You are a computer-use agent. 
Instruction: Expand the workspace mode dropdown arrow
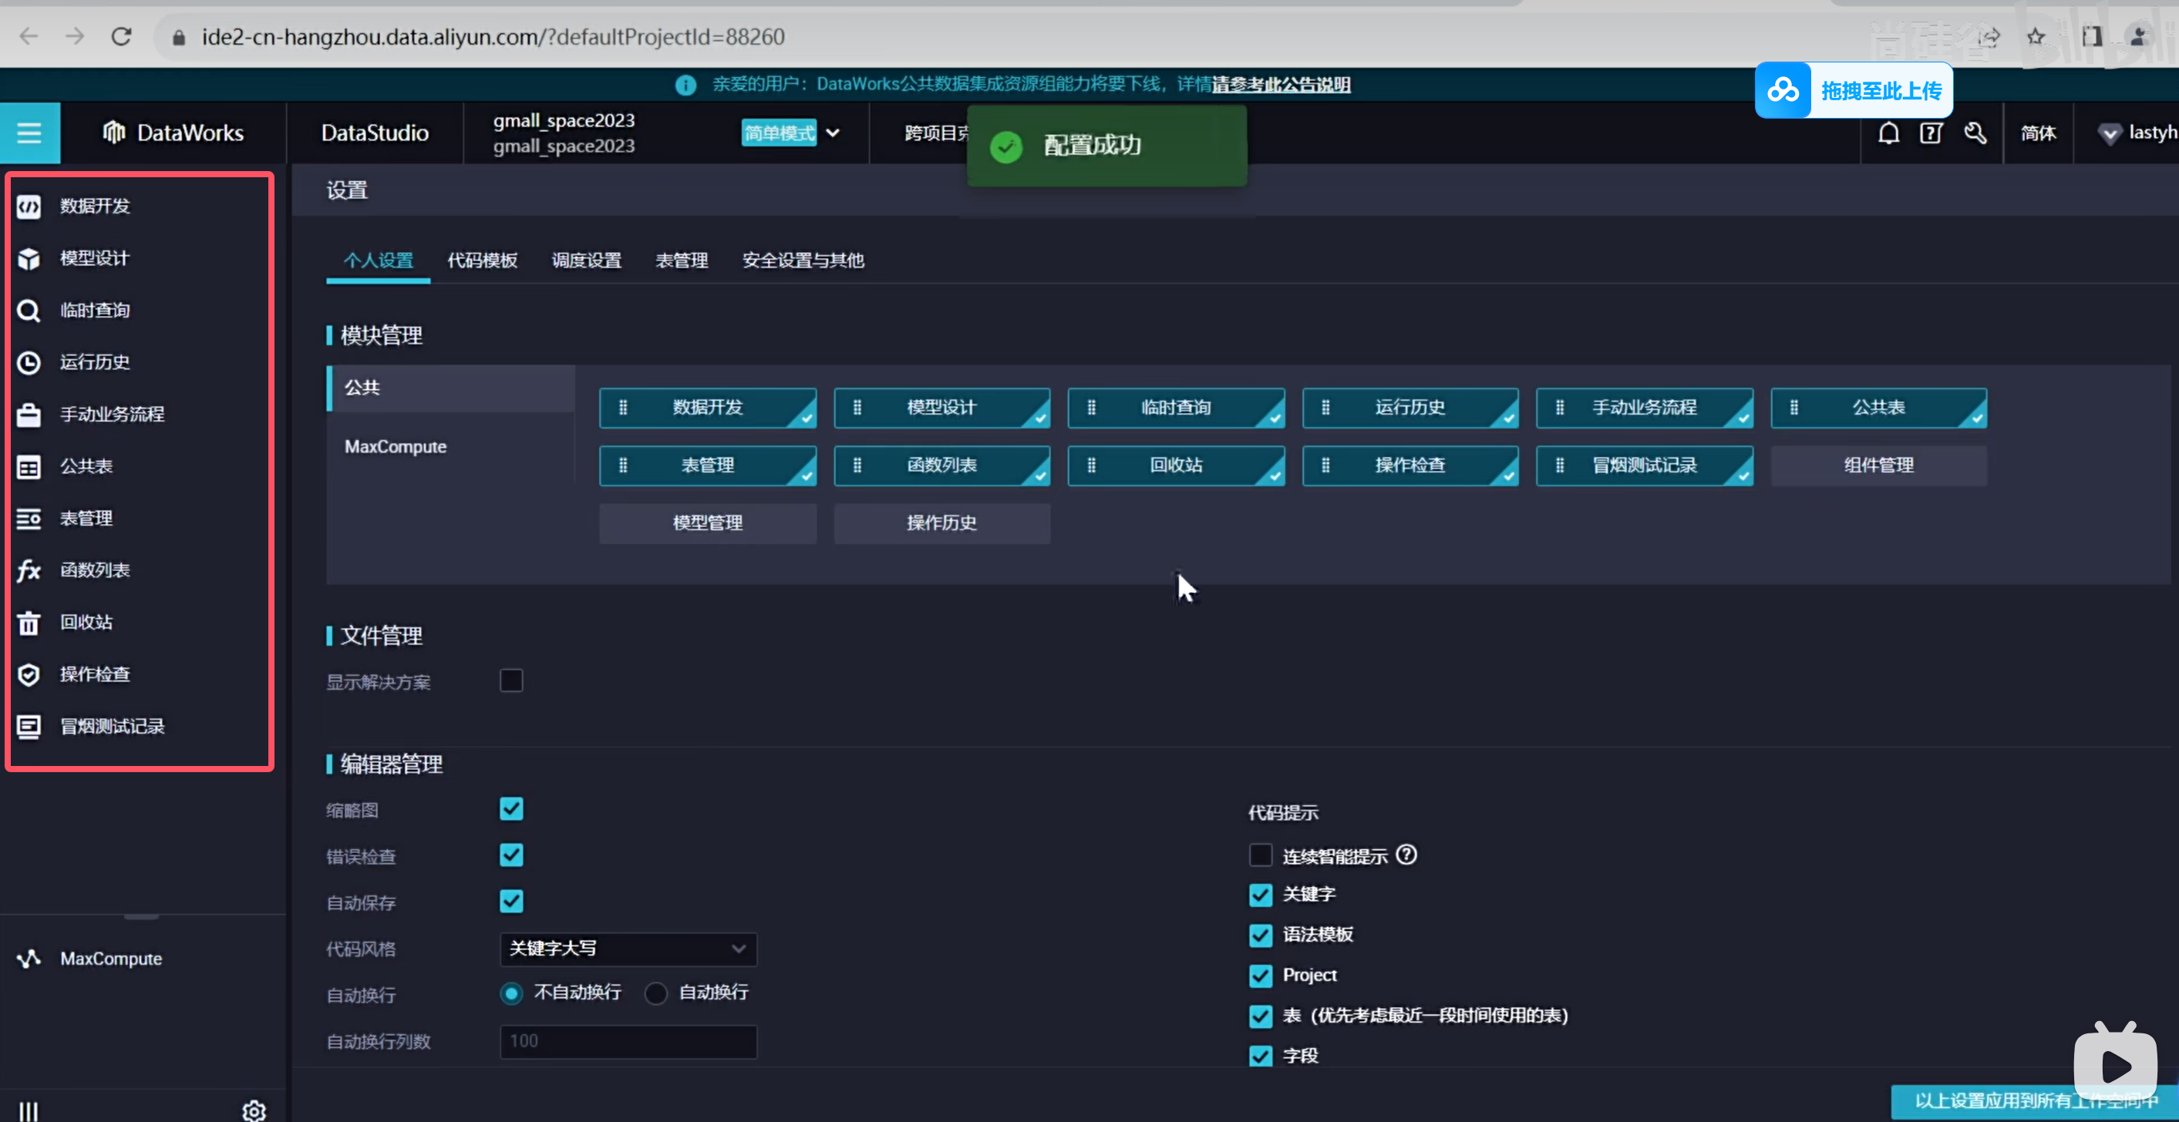pyautogui.click(x=834, y=133)
